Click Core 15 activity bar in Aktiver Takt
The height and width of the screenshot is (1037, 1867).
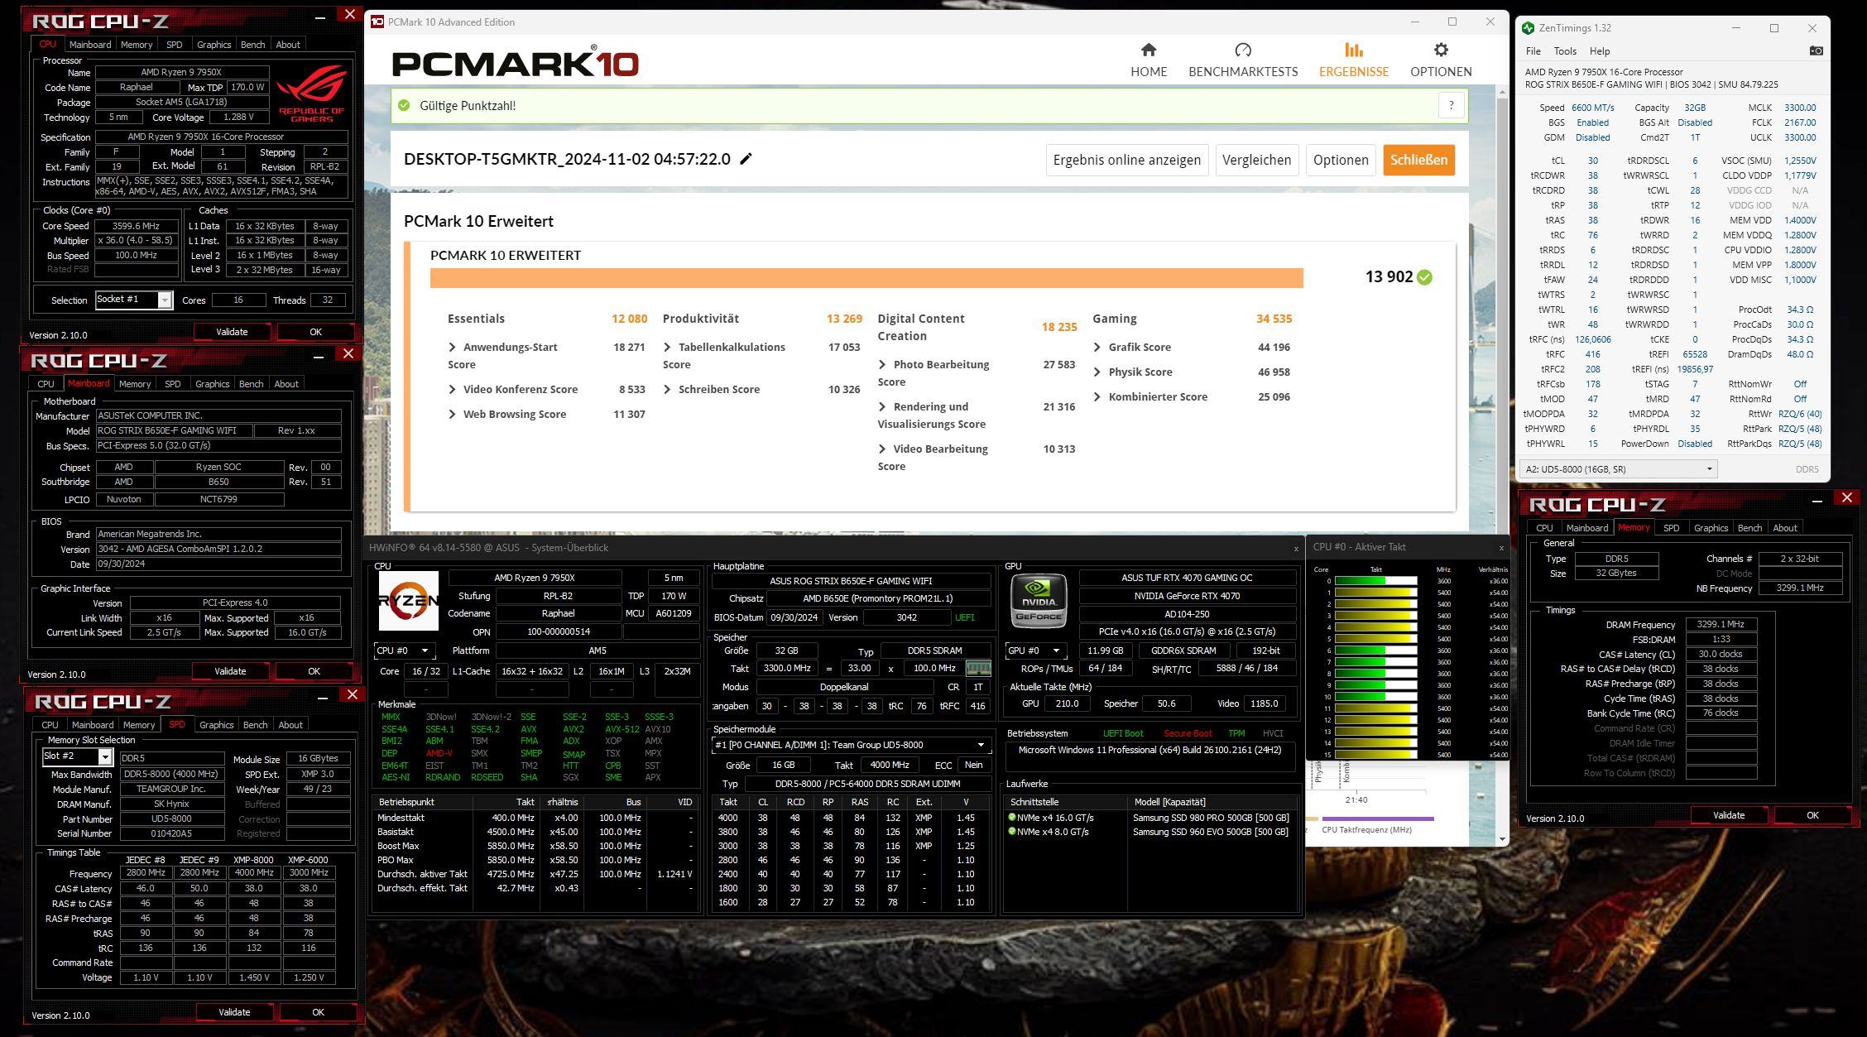(1375, 755)
